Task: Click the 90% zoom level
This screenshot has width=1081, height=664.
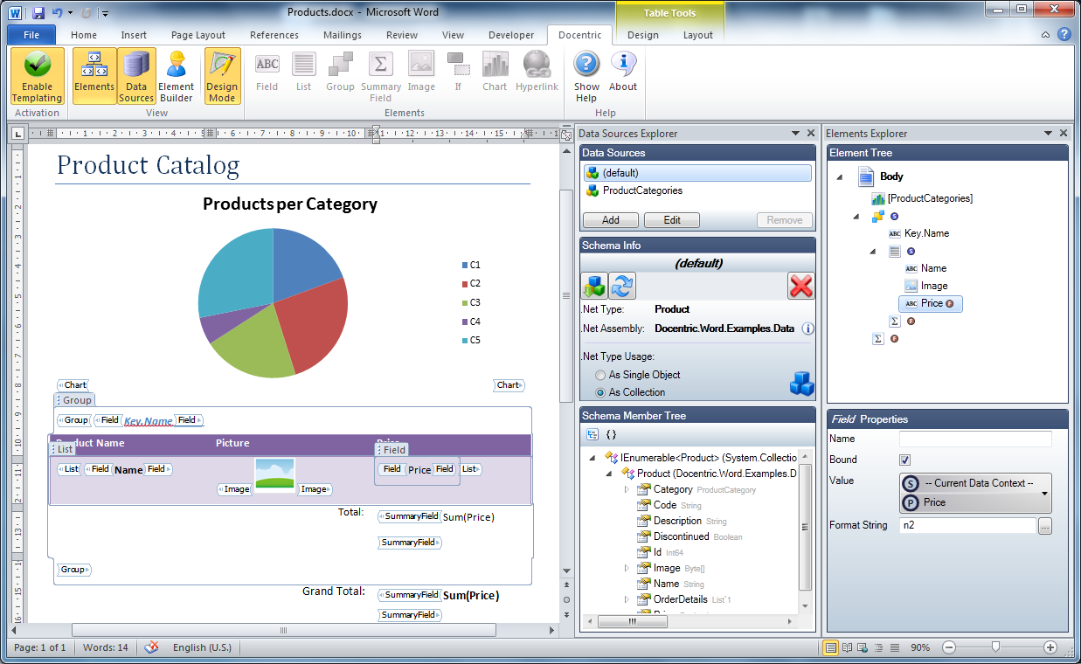Action: click(920, 647)
